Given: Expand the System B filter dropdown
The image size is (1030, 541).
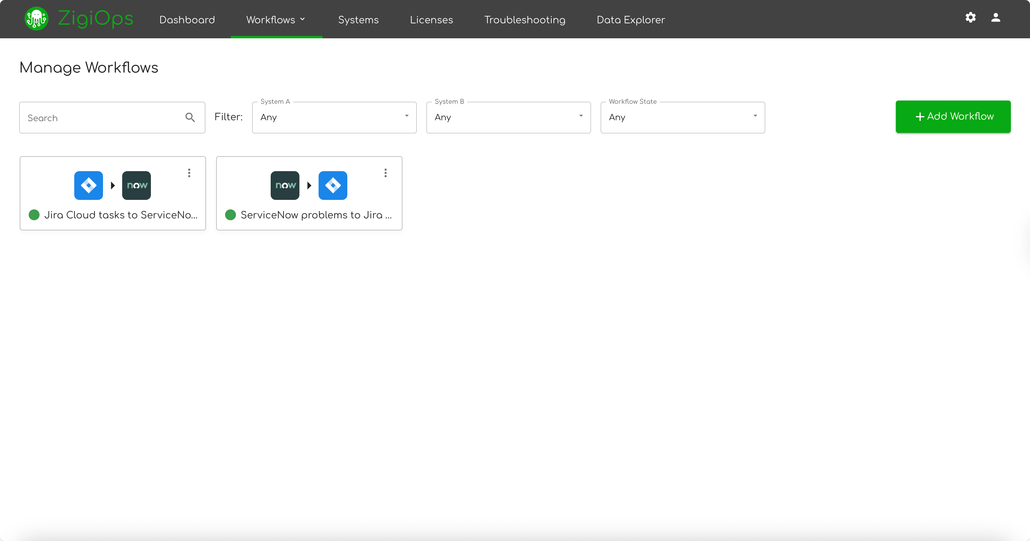Looking at the screenshot, I should point(508,118).
